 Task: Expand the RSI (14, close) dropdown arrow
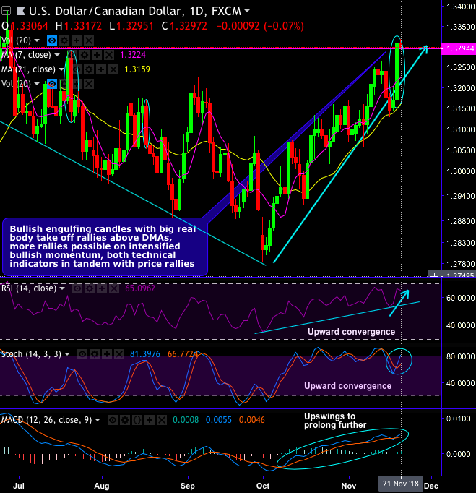(62, 288)
